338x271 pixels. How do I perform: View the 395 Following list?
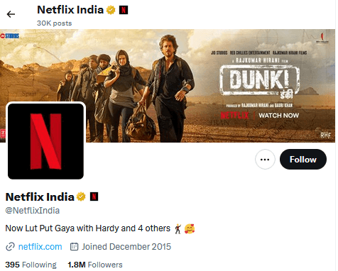click(x=31, y=265)
